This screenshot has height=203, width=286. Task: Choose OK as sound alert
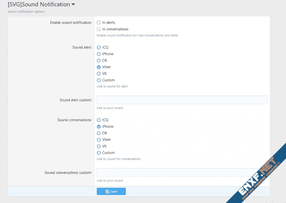(99, 60)
